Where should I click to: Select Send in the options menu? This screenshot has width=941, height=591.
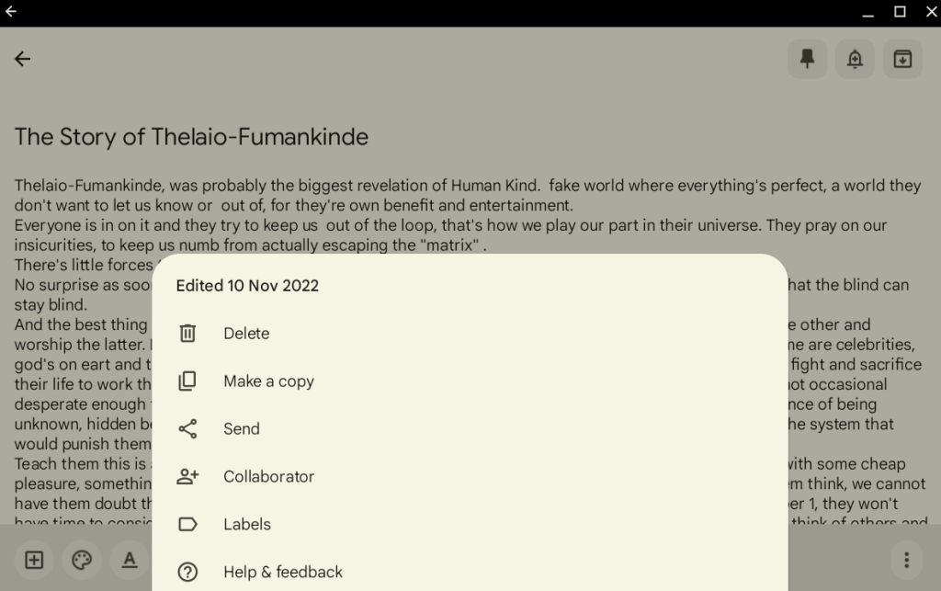(242, 429)
